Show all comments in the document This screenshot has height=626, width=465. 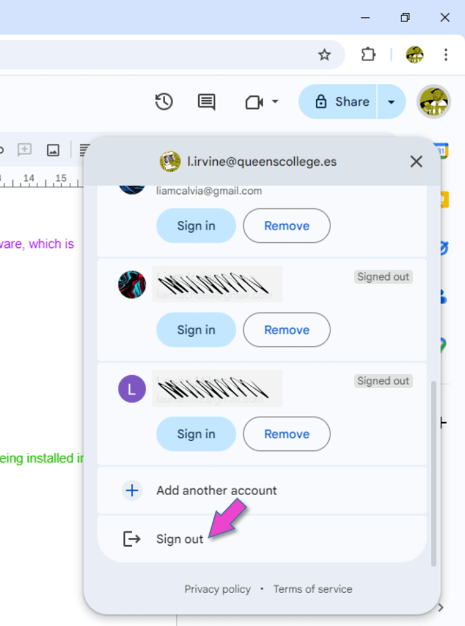point(206,102)
